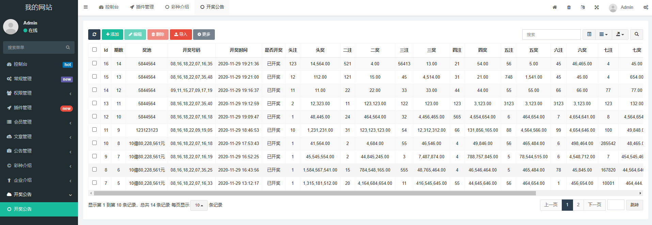652x225 pixels.
Task: Check the row with Id 11
Action: click(x=94, y=130)
